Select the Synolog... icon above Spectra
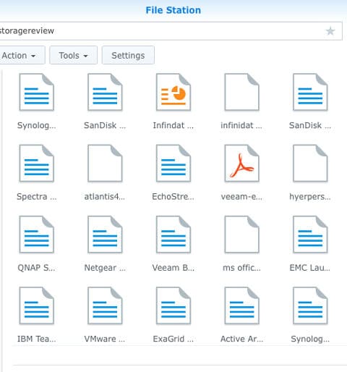Image resolution: width=347 pixels, height=372 pixels. 36,92
